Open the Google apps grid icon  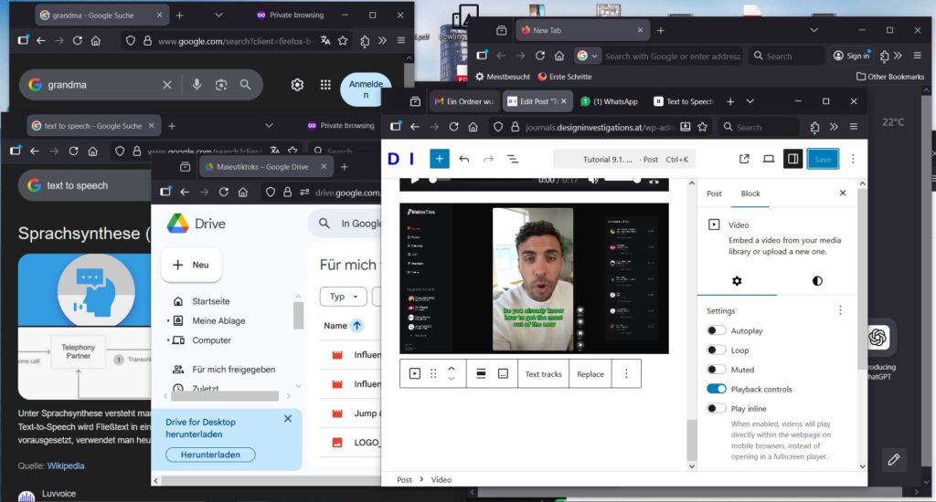[x=325, y=85]
